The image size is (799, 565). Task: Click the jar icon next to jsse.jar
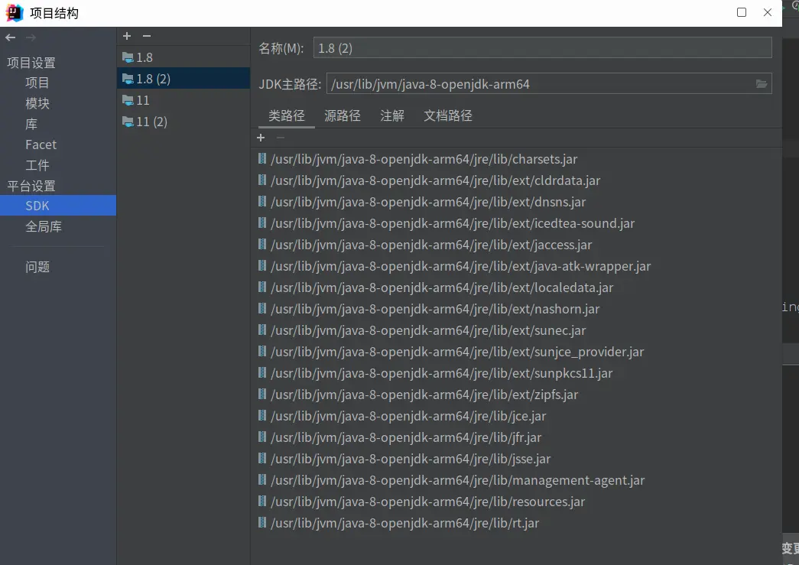point(262,458)
